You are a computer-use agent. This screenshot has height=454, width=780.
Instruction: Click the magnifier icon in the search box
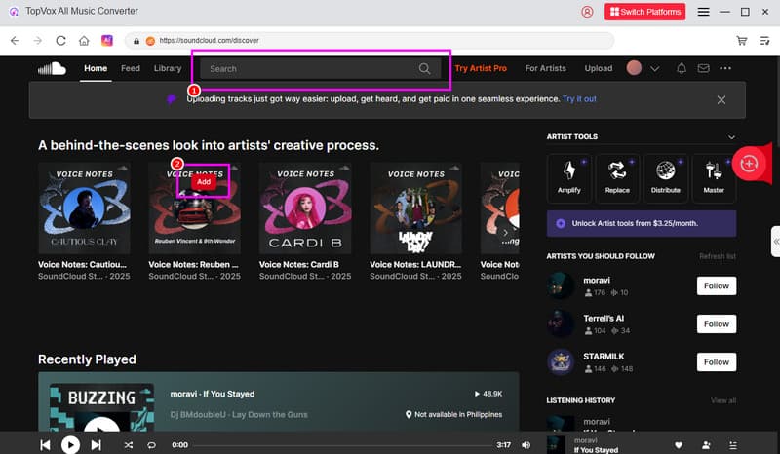coord(424,68)
